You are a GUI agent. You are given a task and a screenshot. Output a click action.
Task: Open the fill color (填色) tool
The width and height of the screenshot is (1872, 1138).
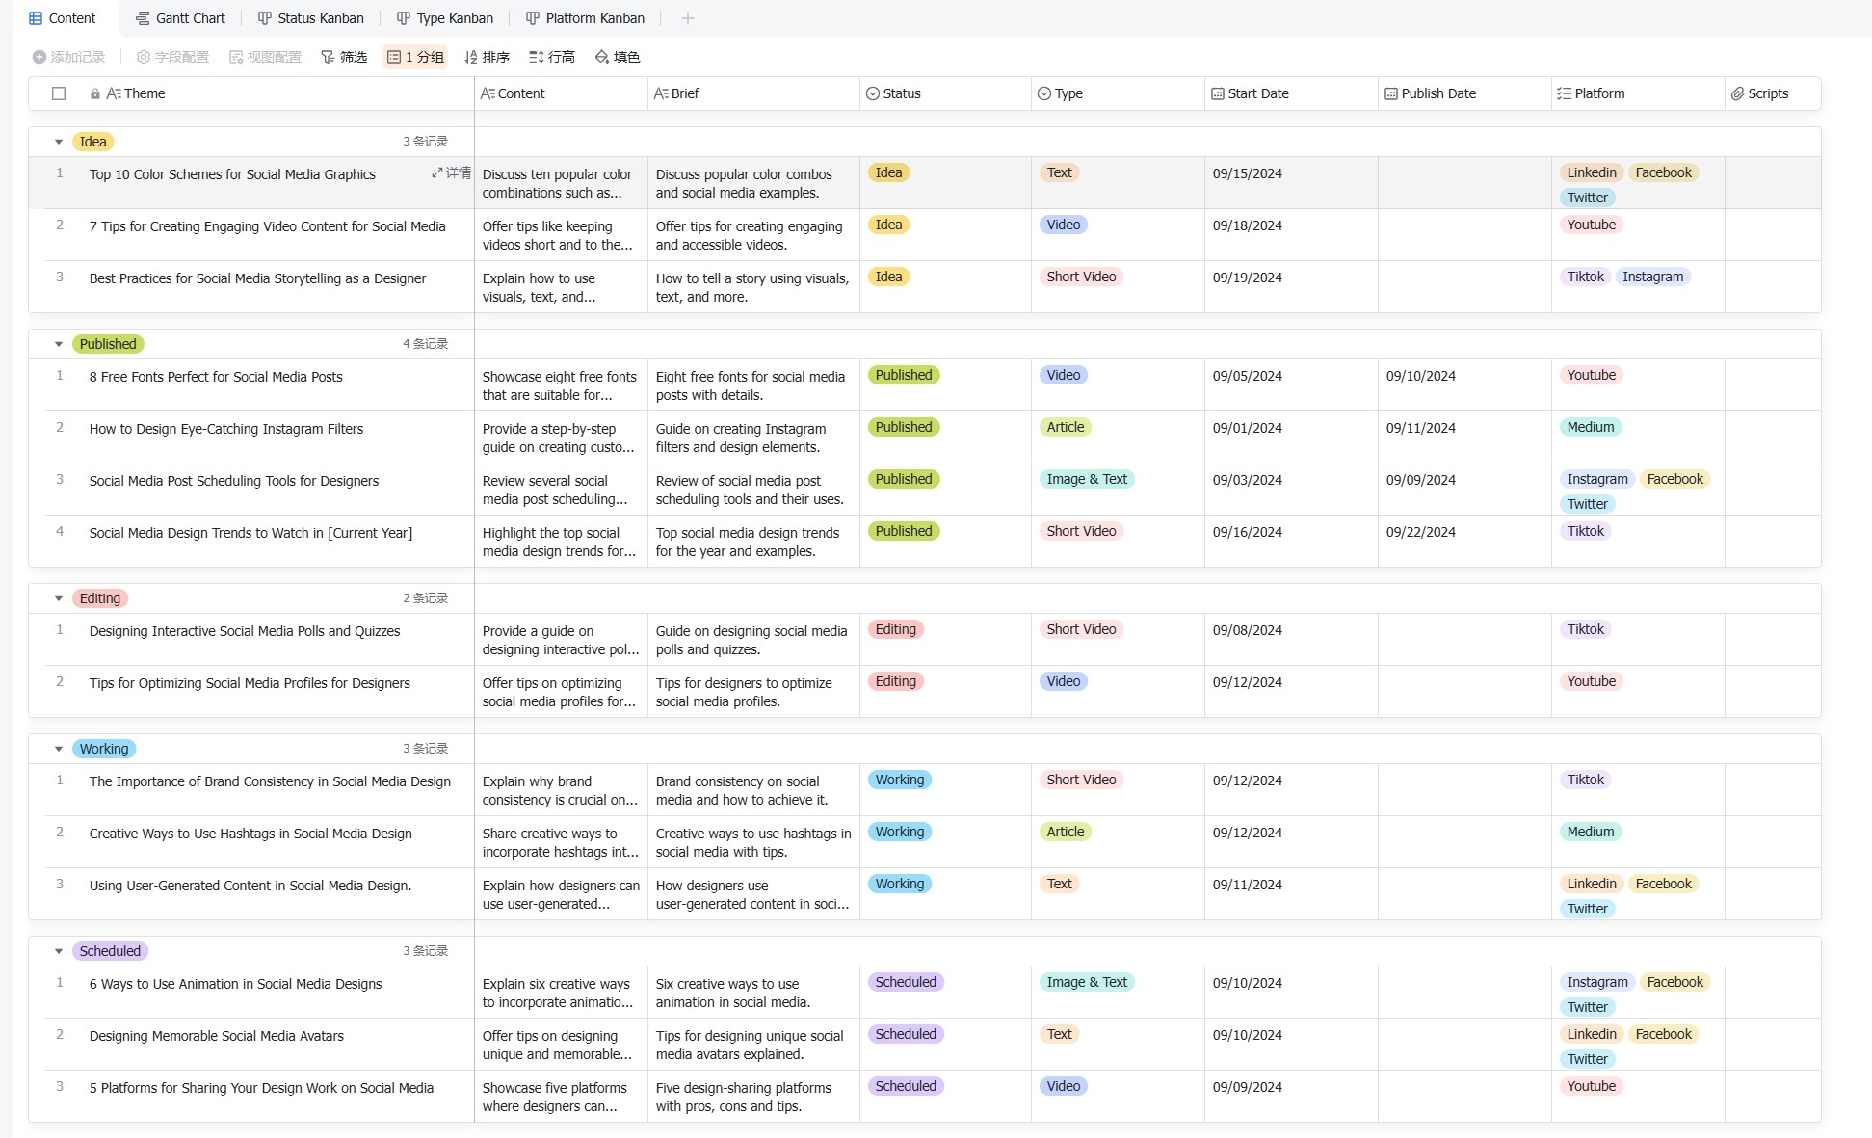click(618, 57)
